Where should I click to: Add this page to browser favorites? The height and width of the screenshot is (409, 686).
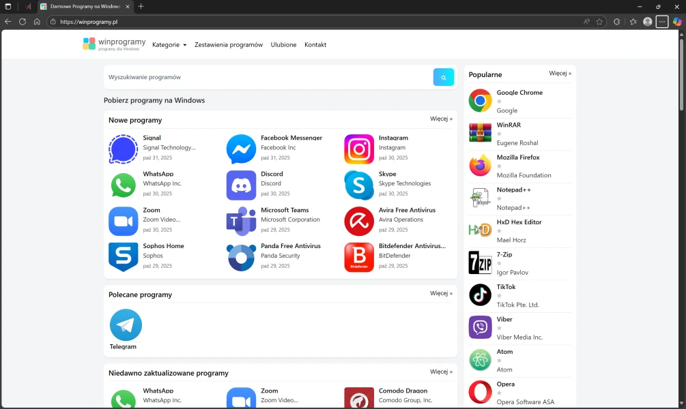click(599, 22)
